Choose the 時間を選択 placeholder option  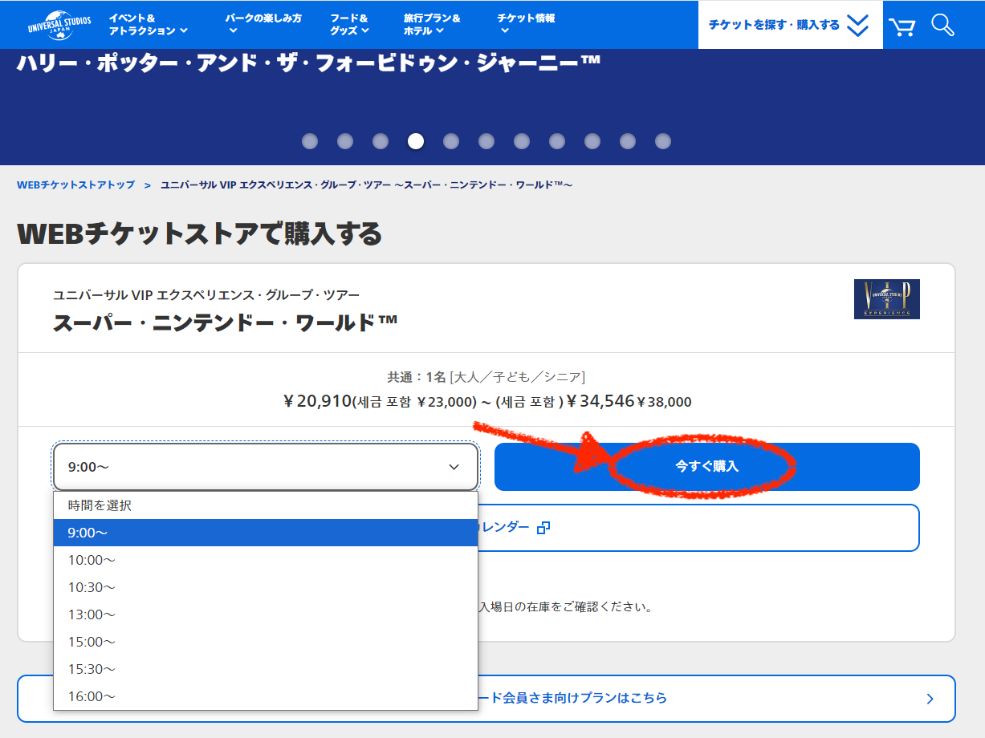tap(266, 505)
